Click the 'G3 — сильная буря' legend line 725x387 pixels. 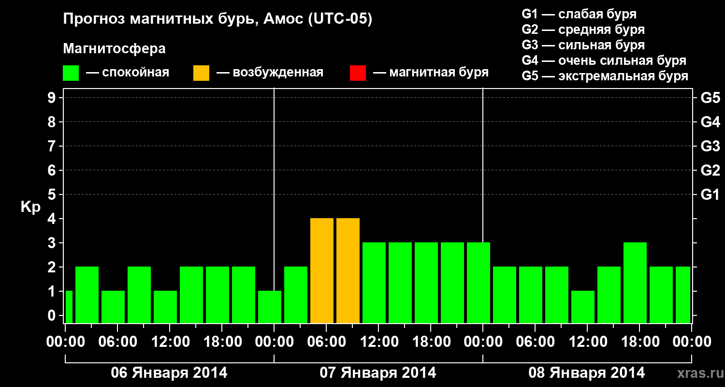[x=583, y=45]
